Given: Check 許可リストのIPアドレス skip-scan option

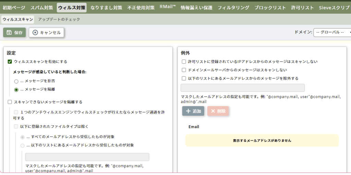Looking at the screenshot, I should coord(184,62).
